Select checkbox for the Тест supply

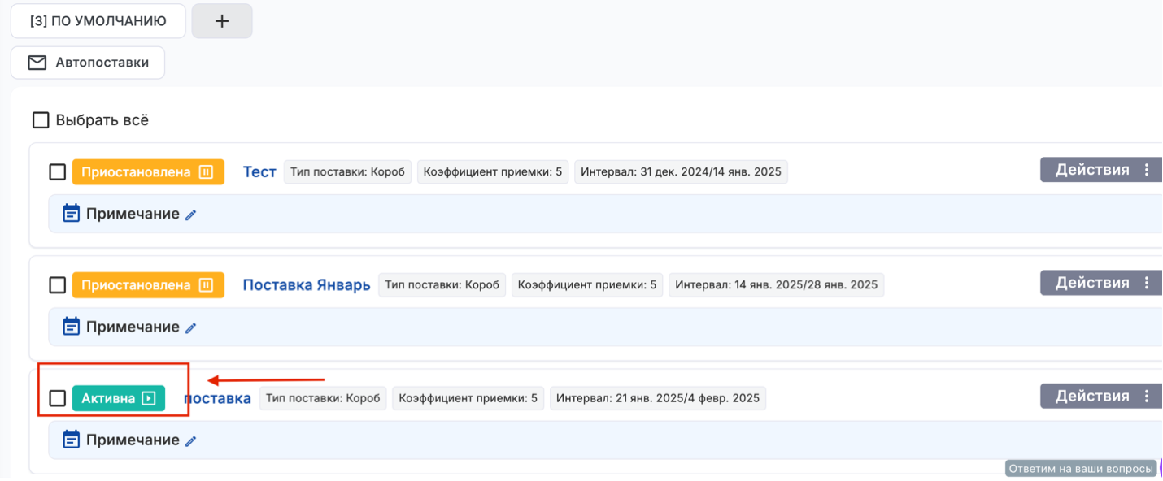pyautogui.click(x=58, y=172)
